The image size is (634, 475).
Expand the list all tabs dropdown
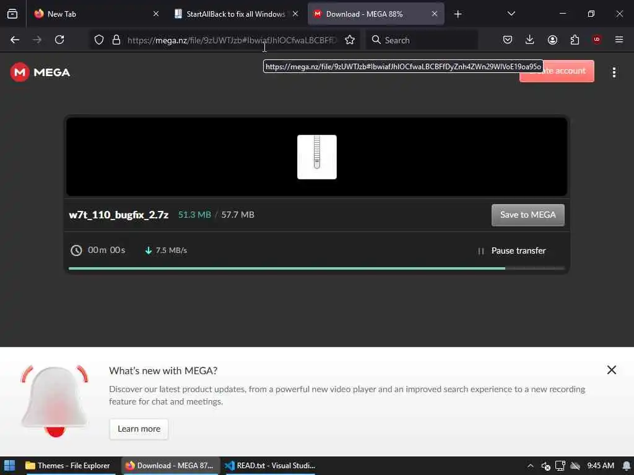(511, 14)
